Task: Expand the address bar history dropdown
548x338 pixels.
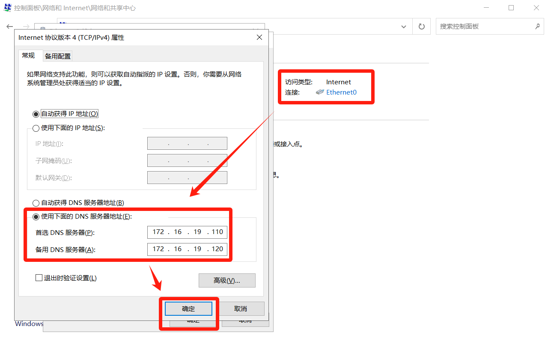Action: [403, 27]
